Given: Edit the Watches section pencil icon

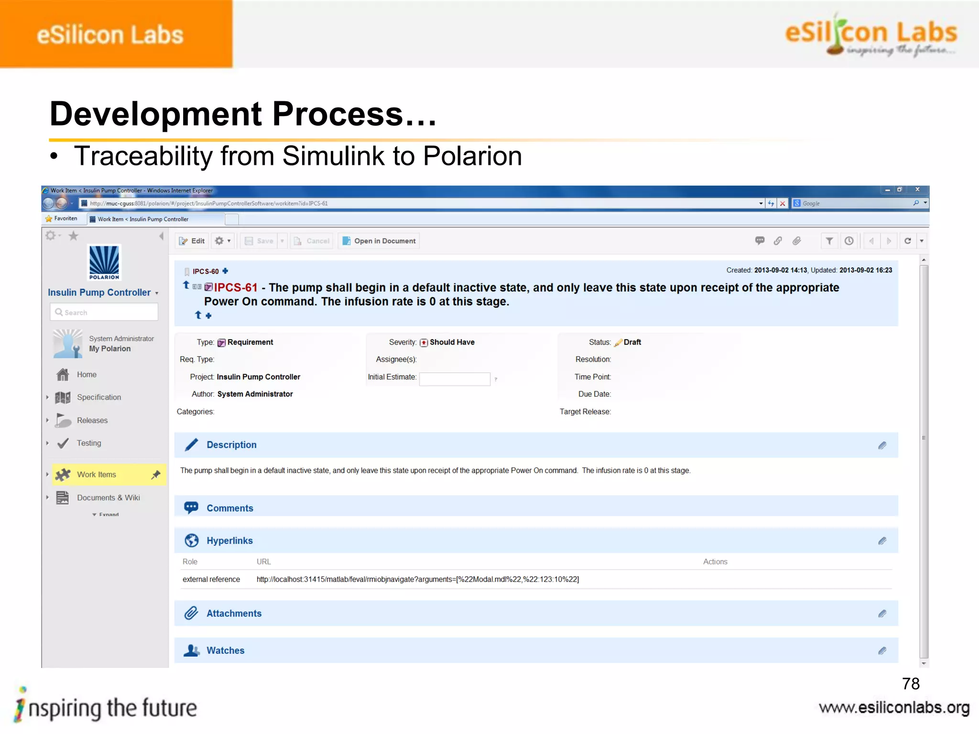Looking at the screenshot, I should pos(882,651).
